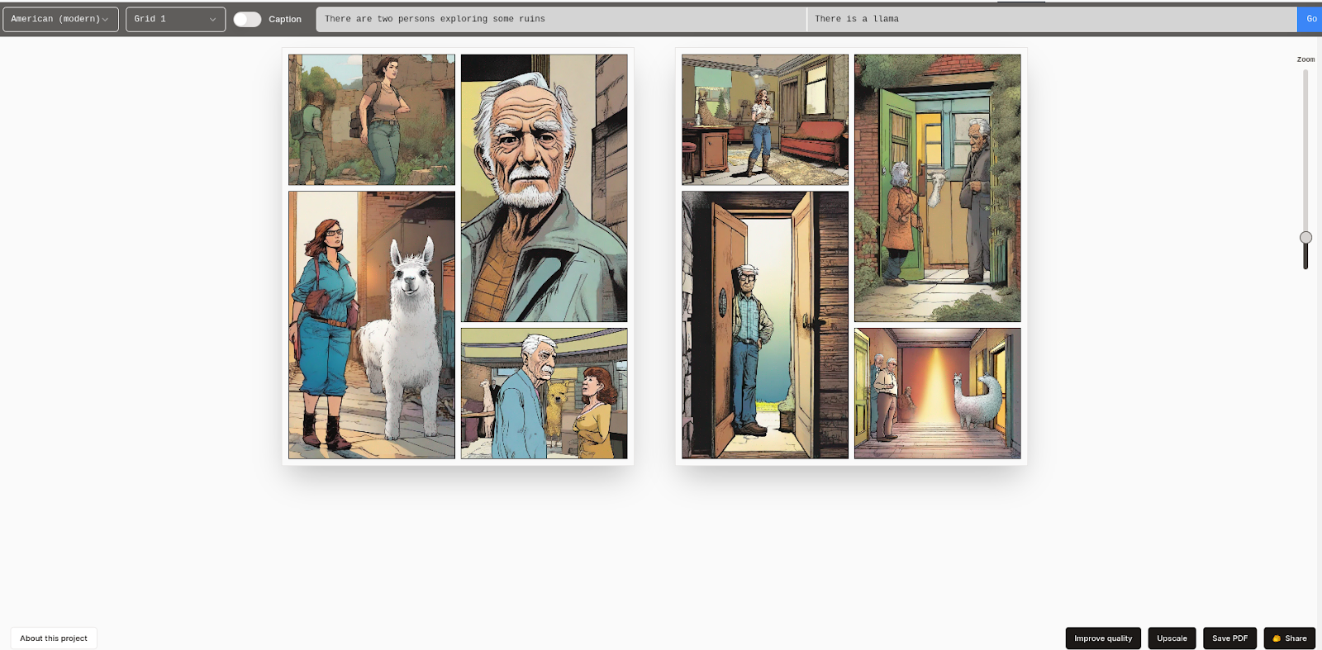This screenshot has width=1322, height=650.
Task: Click the blue Go button
Action: (1310, 19)
